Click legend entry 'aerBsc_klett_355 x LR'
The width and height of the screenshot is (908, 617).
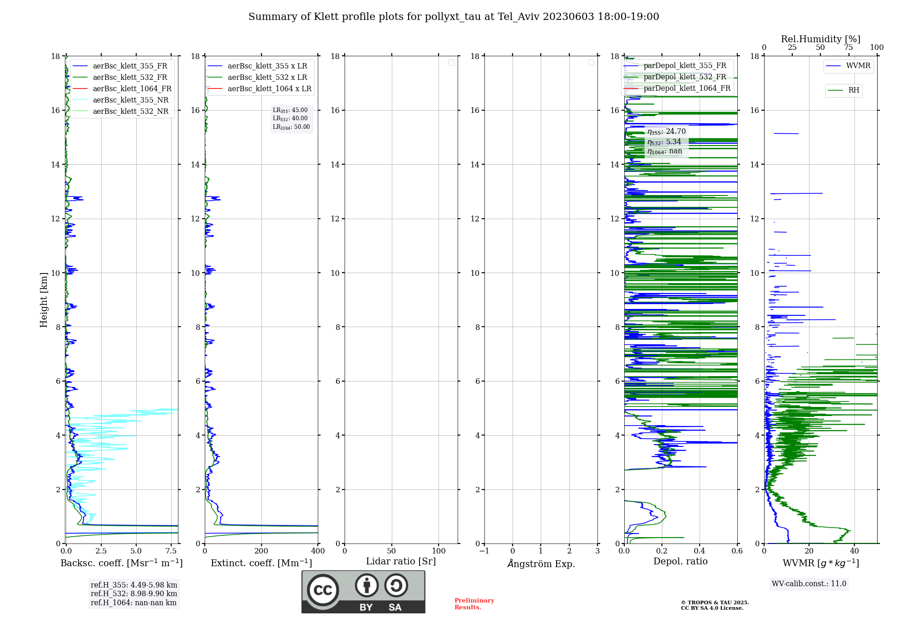(258, 66)
